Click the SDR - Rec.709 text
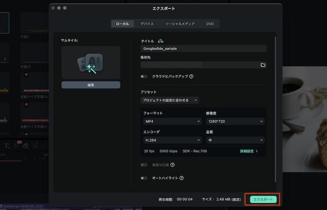The height and width of the screenshot is (210, 327). 195,151
